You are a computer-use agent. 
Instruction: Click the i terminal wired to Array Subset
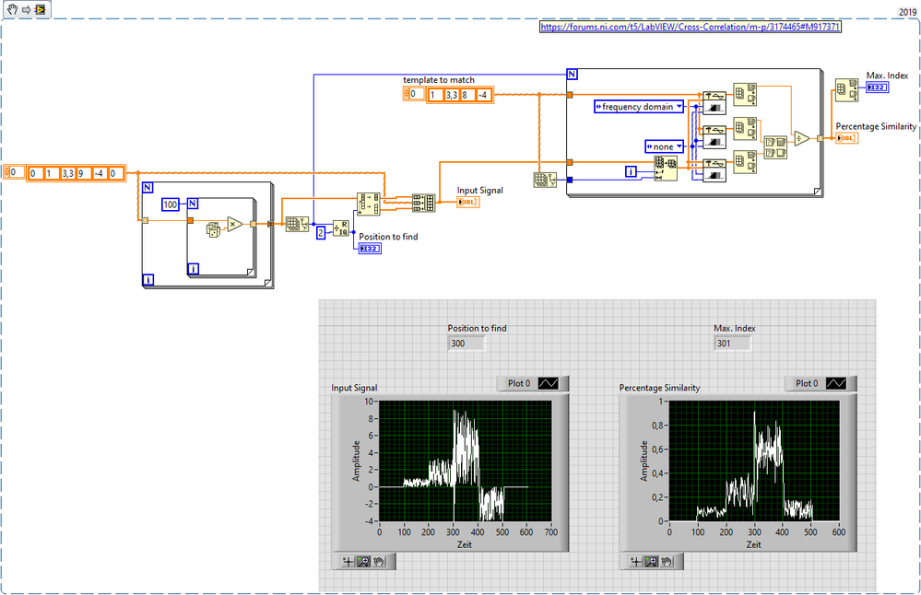click(631, 171)
